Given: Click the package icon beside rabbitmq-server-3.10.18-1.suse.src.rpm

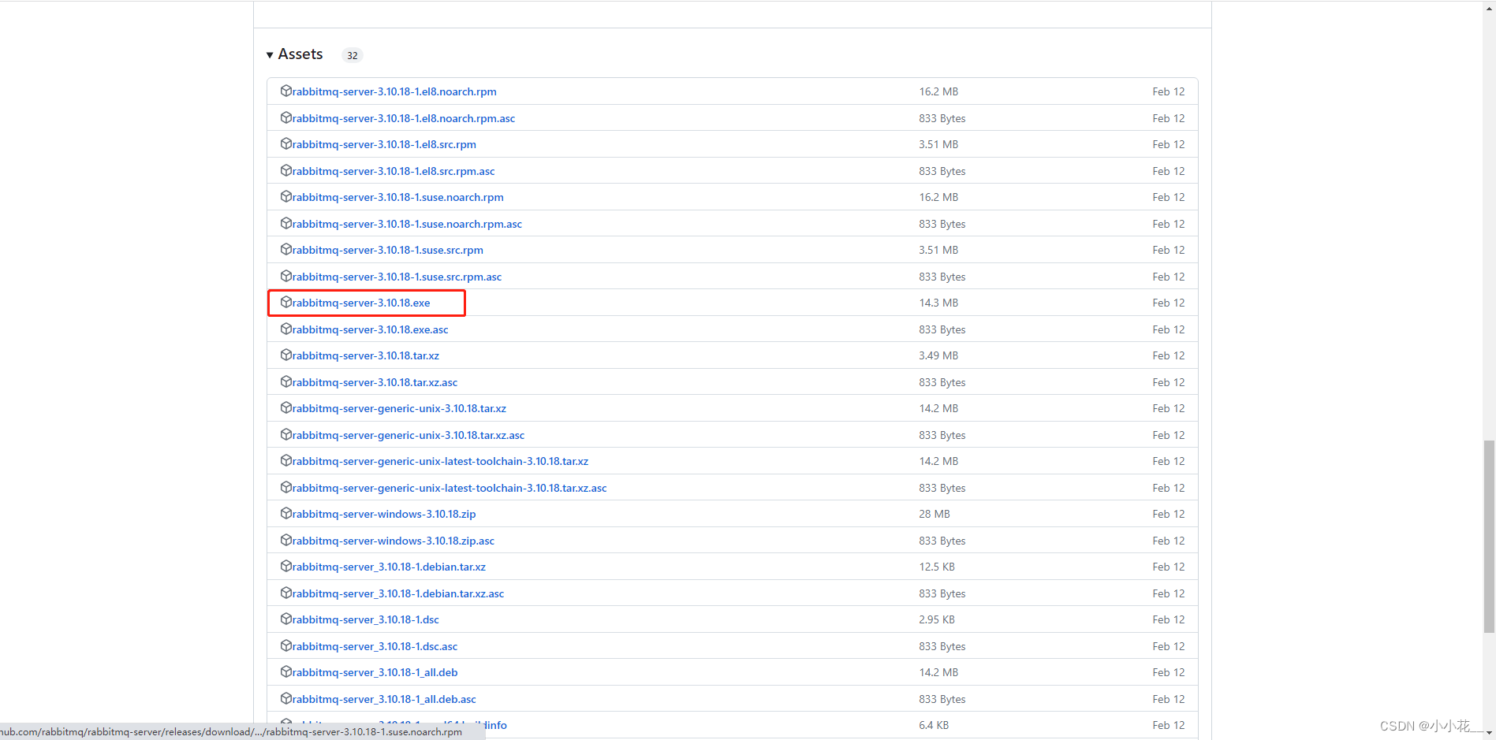Looking at the screenshot, I should point(286,250).
